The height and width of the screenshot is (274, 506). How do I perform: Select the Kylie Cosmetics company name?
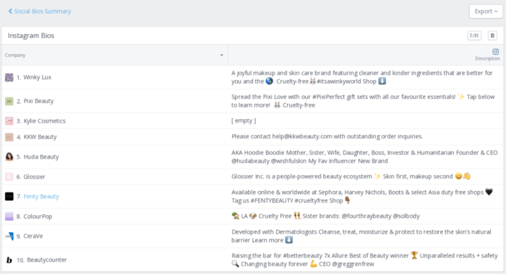coord(45,121)
